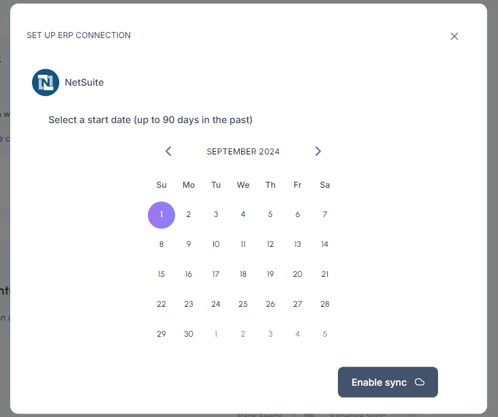
Task: Select September 25 in the calendar
Action: [x=243, y=305]
